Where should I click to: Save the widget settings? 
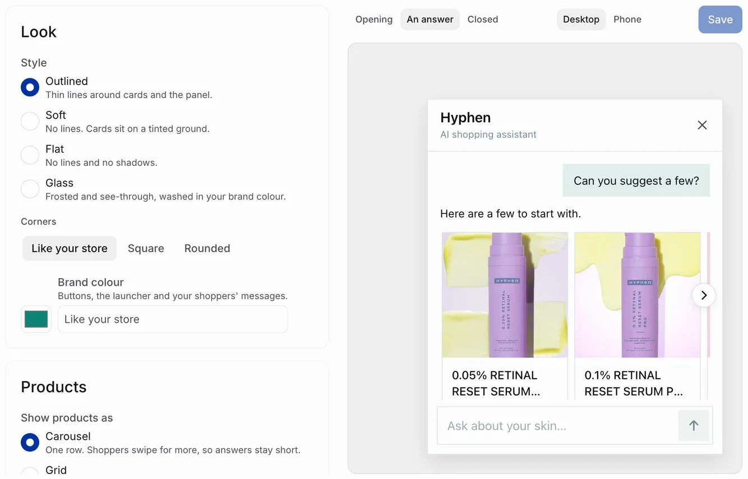tap(720, 20)
